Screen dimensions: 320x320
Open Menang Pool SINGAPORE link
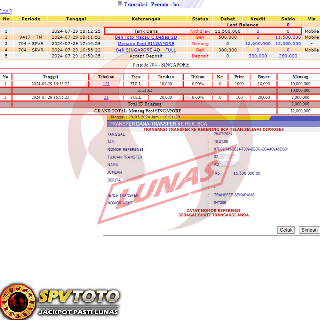(146, 44)
